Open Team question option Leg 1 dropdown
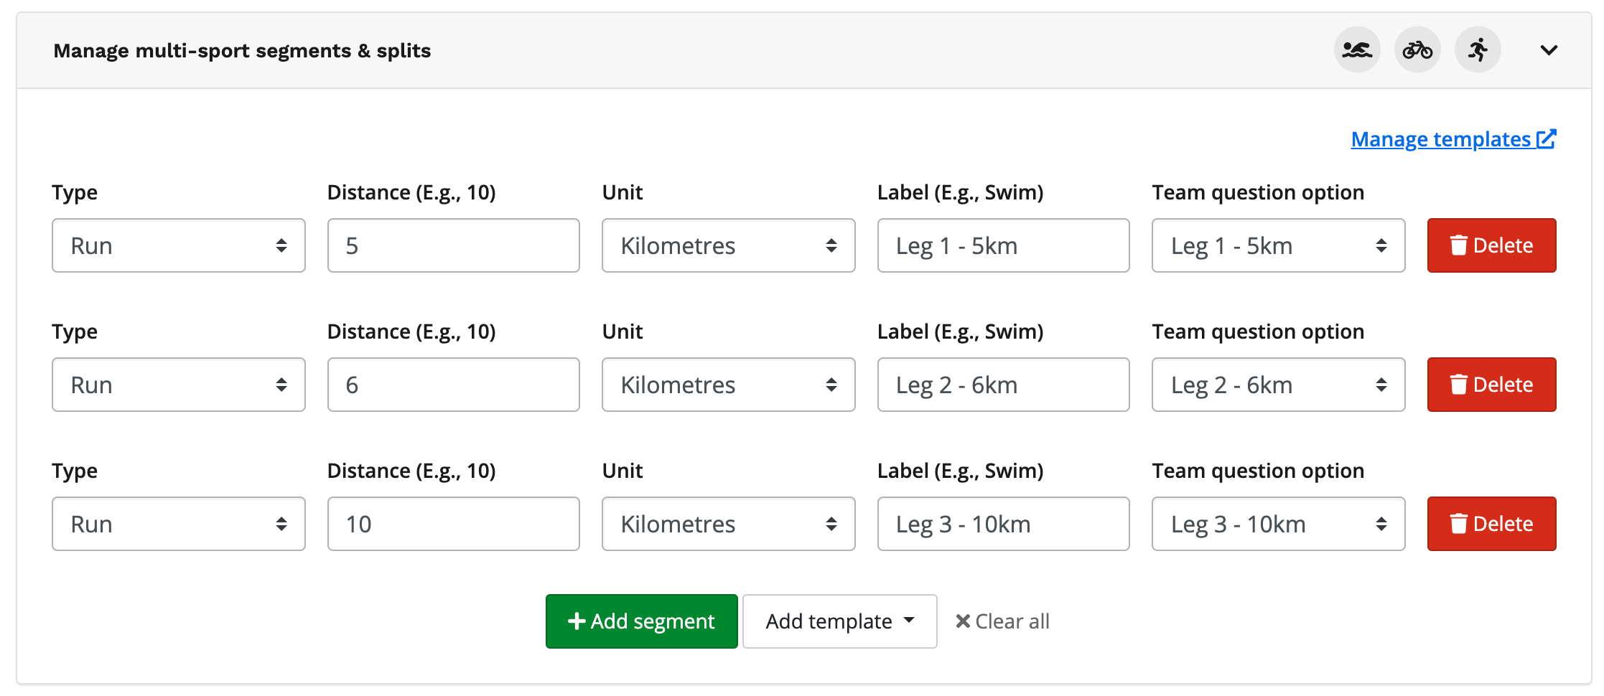1604x696 pixels. [1278, 245]
